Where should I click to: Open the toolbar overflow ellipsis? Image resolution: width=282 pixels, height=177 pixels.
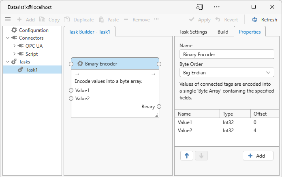click(156, 19)
